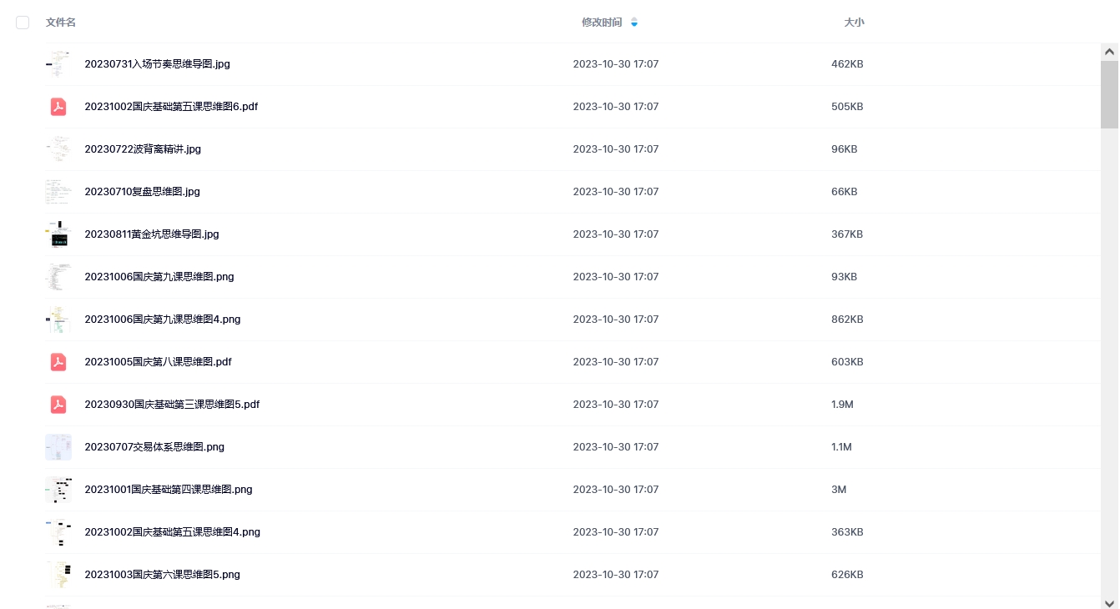
Task: Open file 20231002国庆基础第五课思维图4.png
Action: pos(172,532)
